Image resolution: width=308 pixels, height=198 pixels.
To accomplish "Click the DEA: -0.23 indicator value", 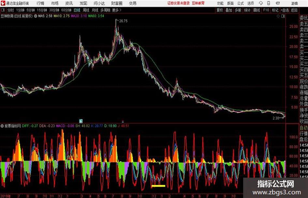I will [x=47, y=126].
